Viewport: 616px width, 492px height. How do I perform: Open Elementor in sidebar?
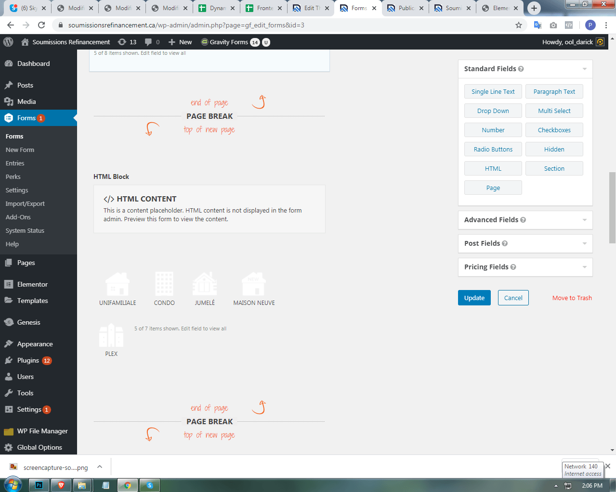pos(39,284)
